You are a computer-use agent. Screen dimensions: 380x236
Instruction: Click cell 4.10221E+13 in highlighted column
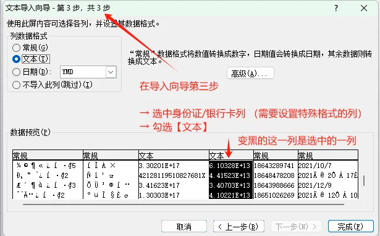[x=230, y=195]
